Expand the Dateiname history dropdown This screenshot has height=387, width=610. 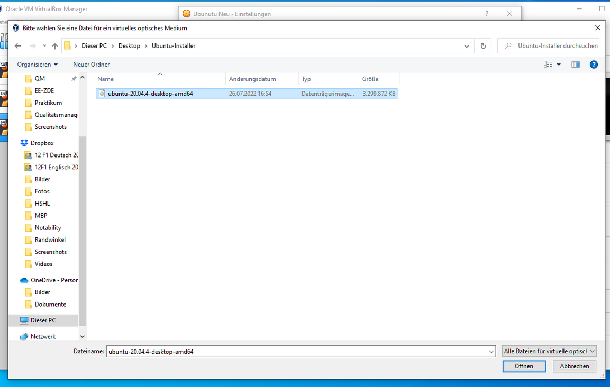(x=491, y=351)
